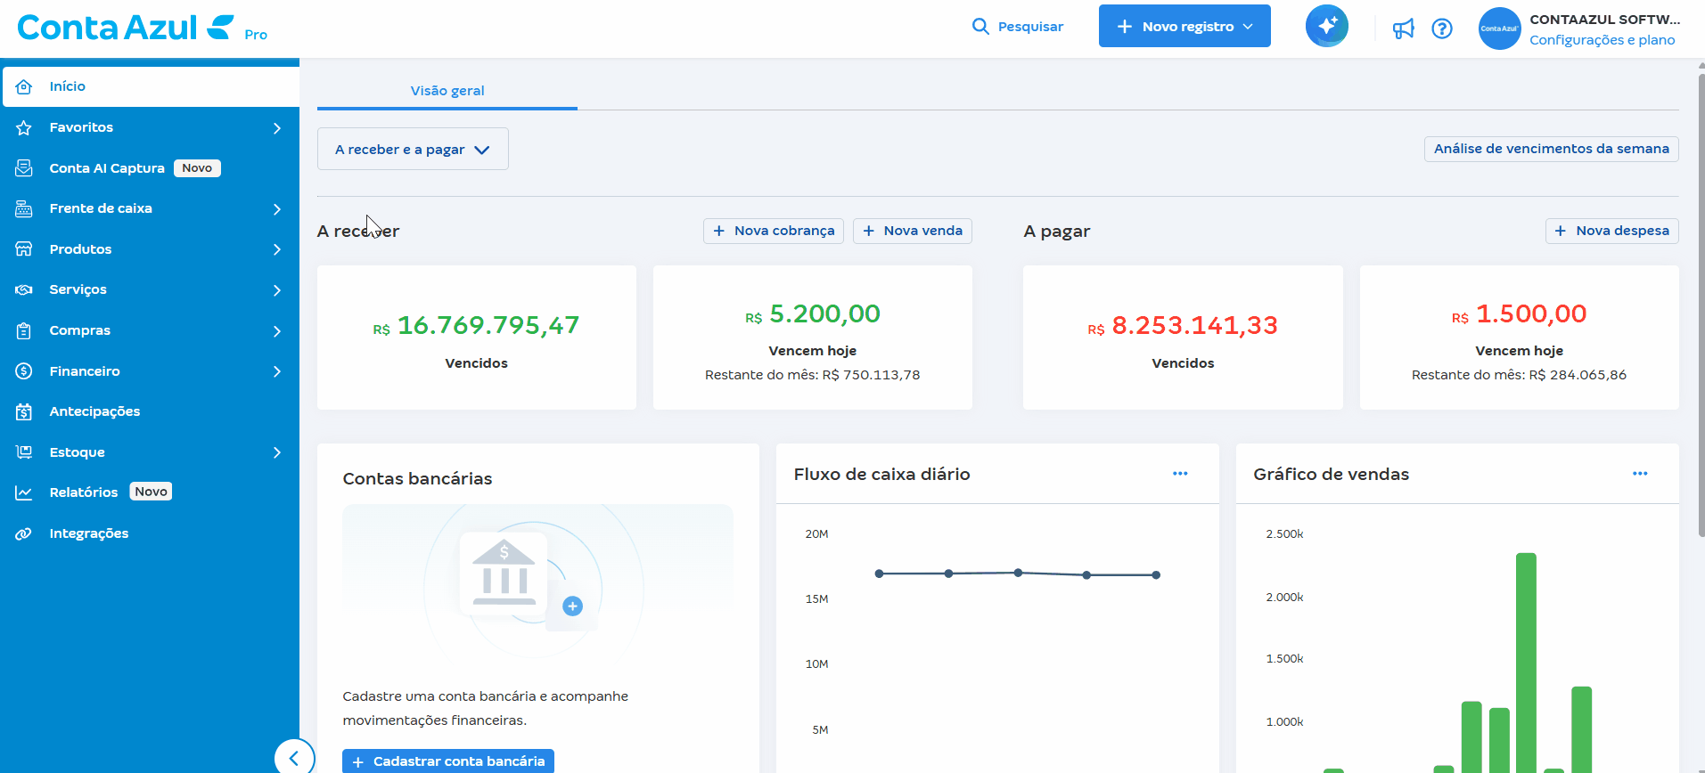Open Fluxo de caixa diário options menu
Screen dimensions: 1705x773
[1180, 474]
